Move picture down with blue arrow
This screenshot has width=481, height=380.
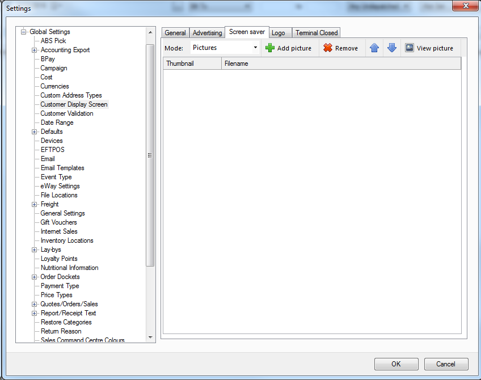coord(392,48)
